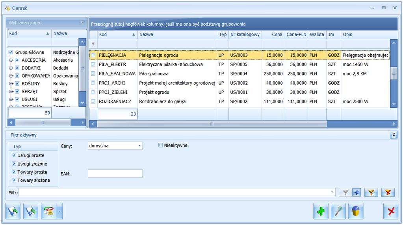403x225 pixels.
Task: Click the Kod filter cell in the item grid
Action: point(117,44)
